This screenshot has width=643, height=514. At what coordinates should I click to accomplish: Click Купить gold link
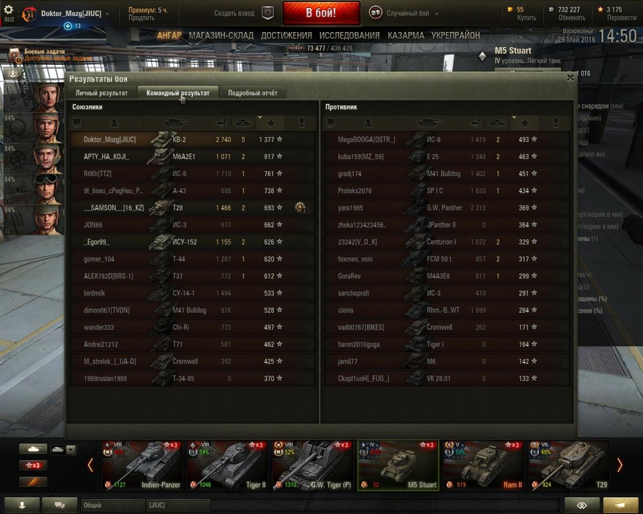(x=527, y=18)
